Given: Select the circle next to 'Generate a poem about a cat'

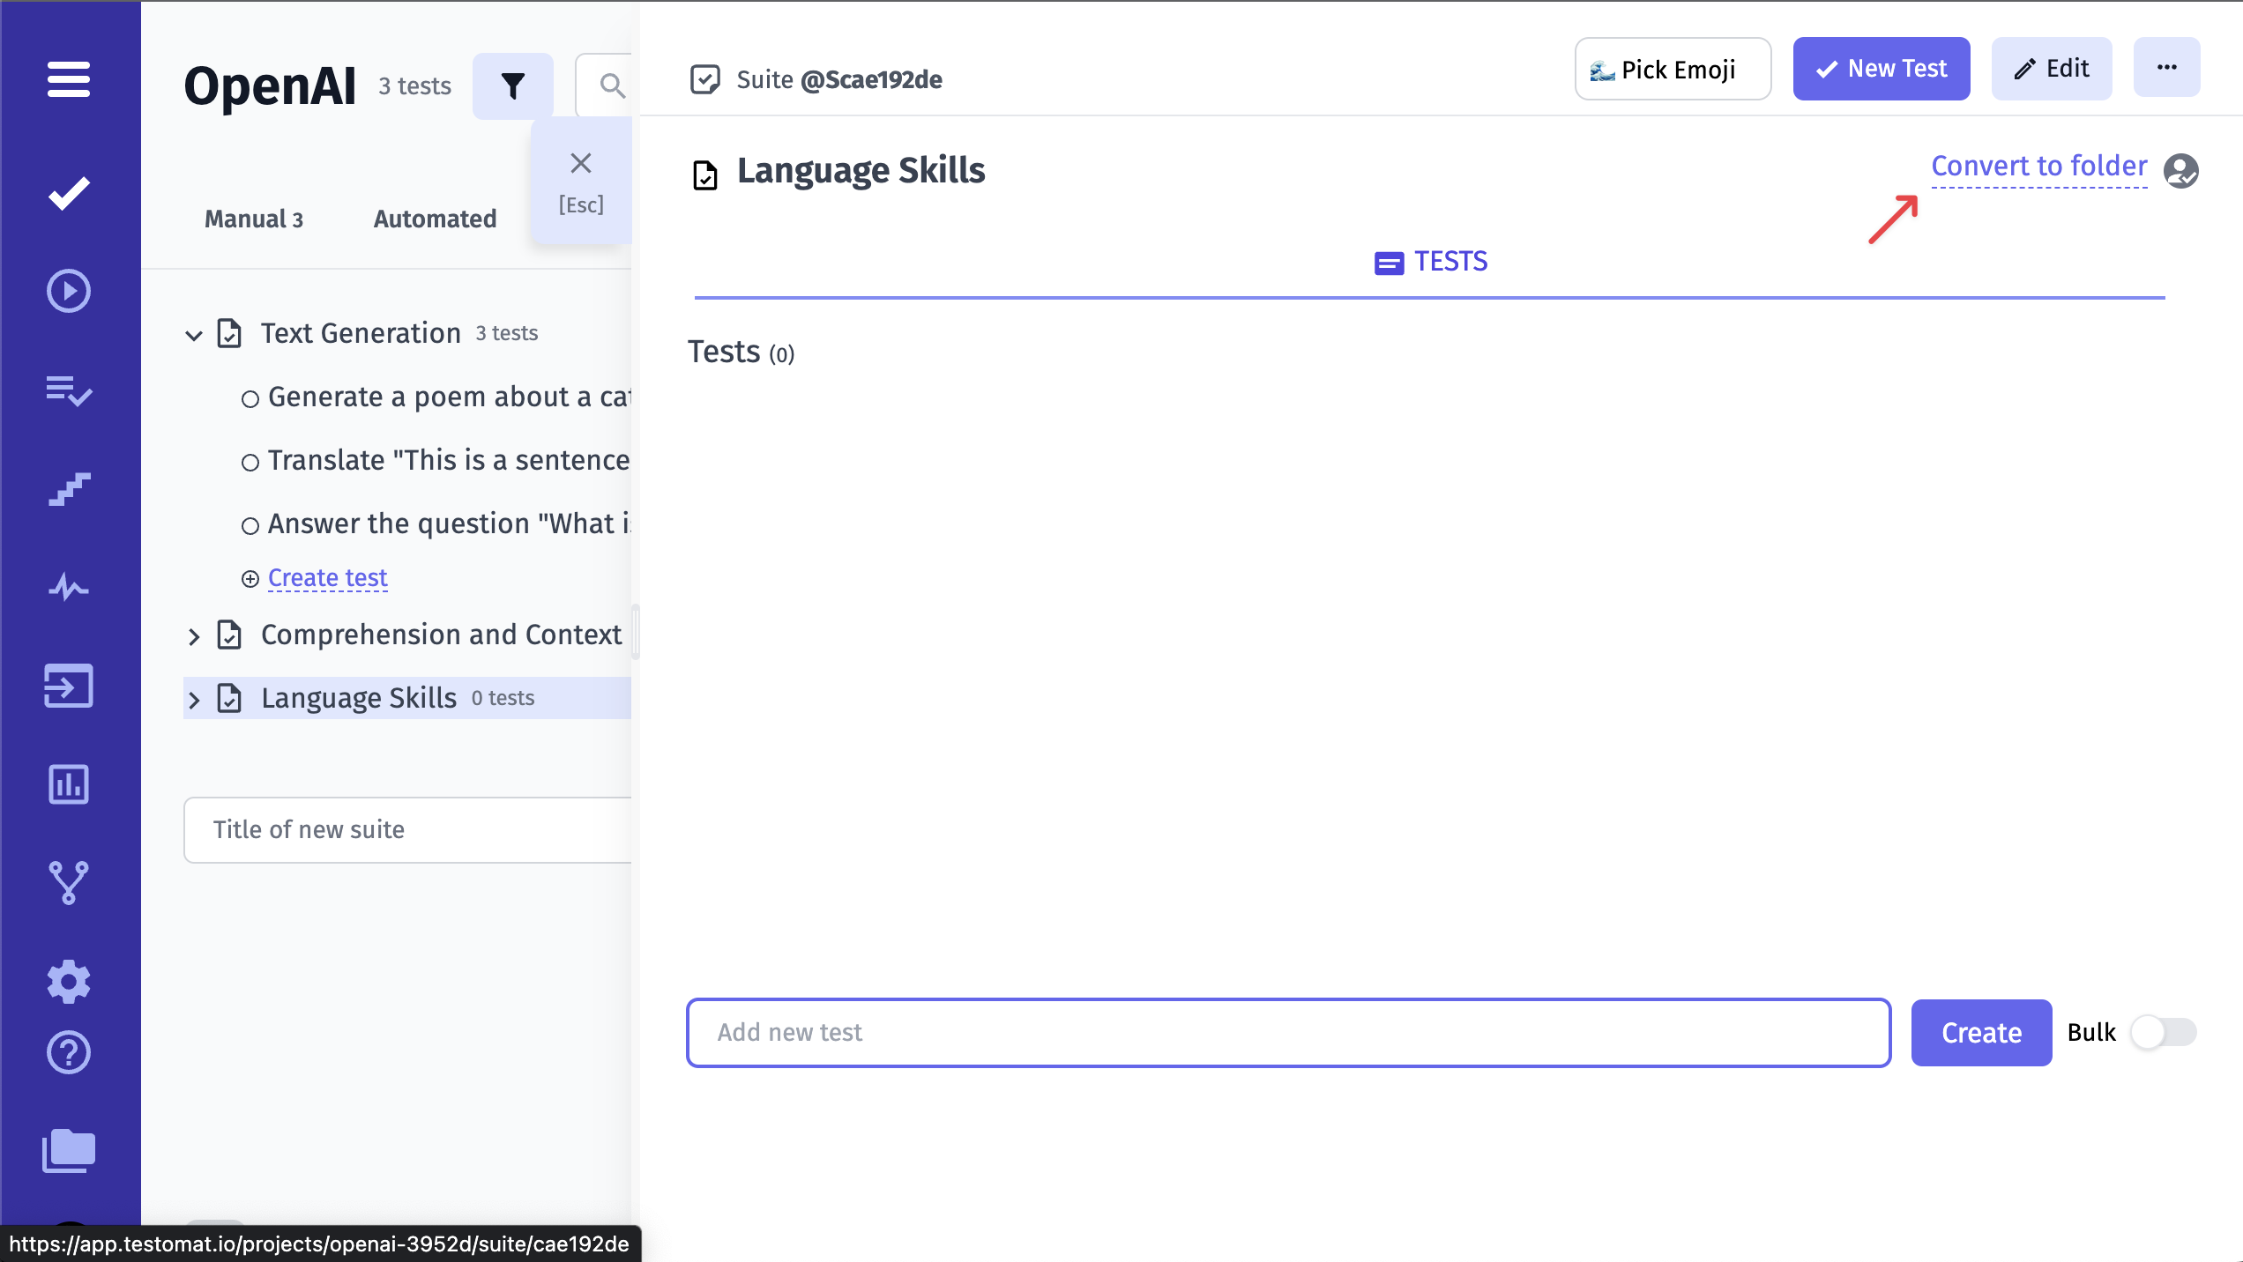Looking at the screenshot, I should tap(250, 397).
